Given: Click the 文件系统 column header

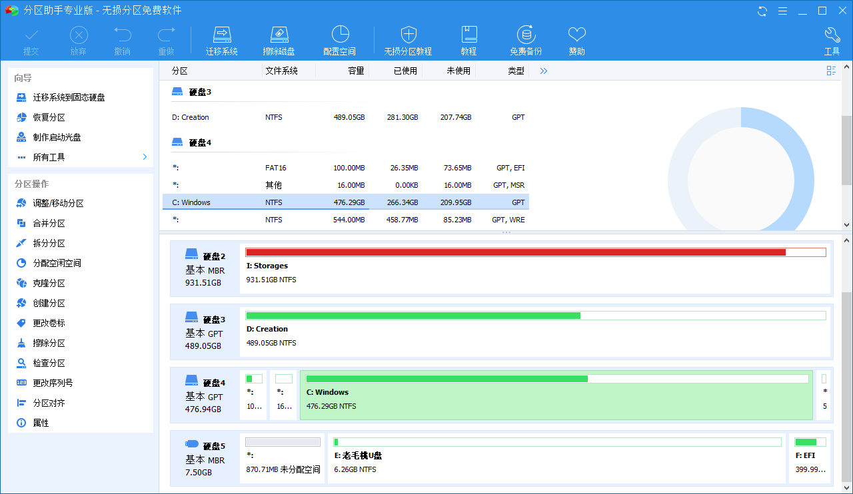Looking at the screenshot, I should tap(281, 71).
